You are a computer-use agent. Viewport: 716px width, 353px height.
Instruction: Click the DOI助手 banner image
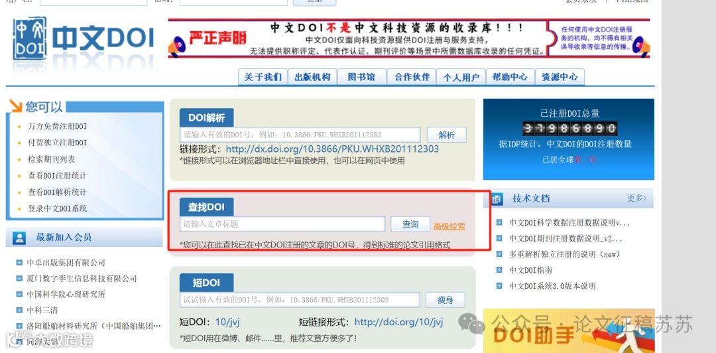pyautogui.click(x=569, y=330)
